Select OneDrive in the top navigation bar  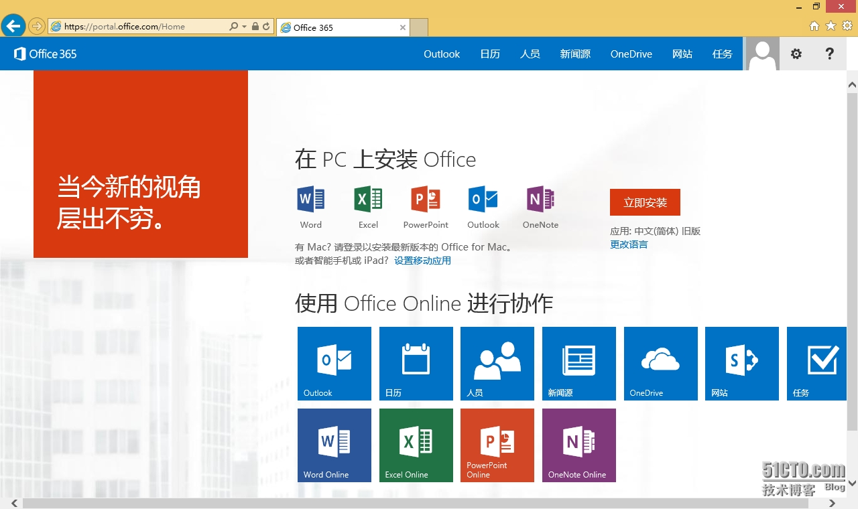coord(631,54)
